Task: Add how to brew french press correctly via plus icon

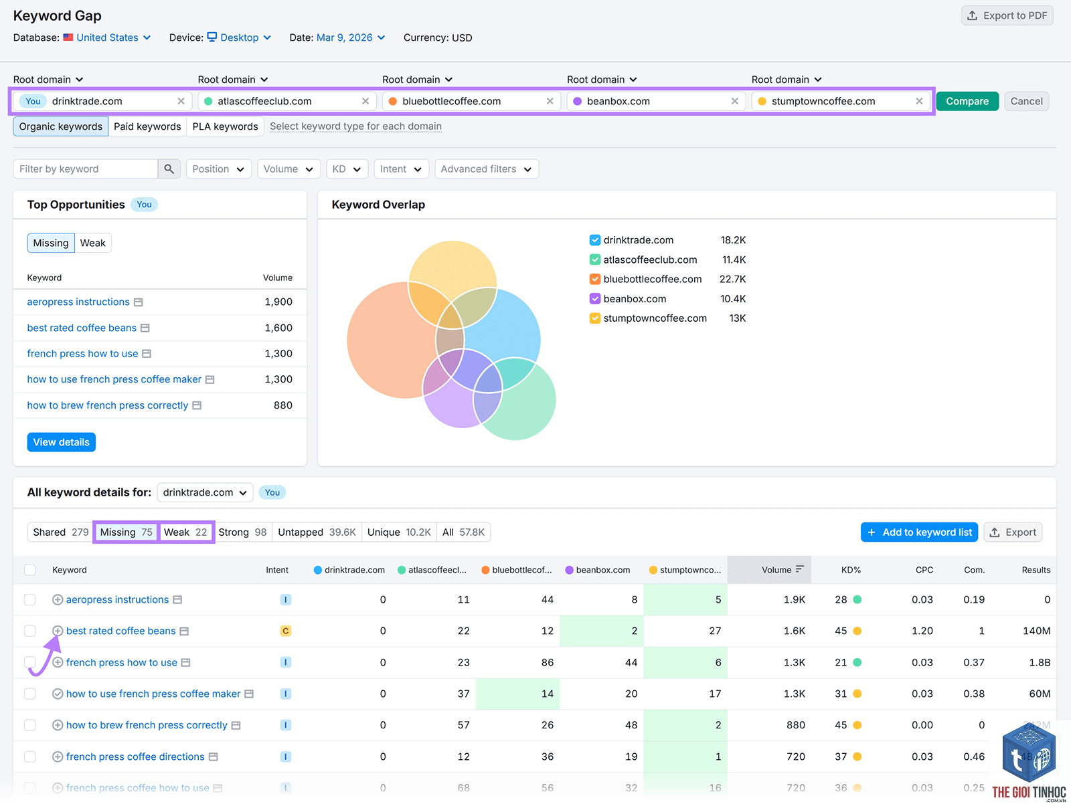Action: [58, 725]
